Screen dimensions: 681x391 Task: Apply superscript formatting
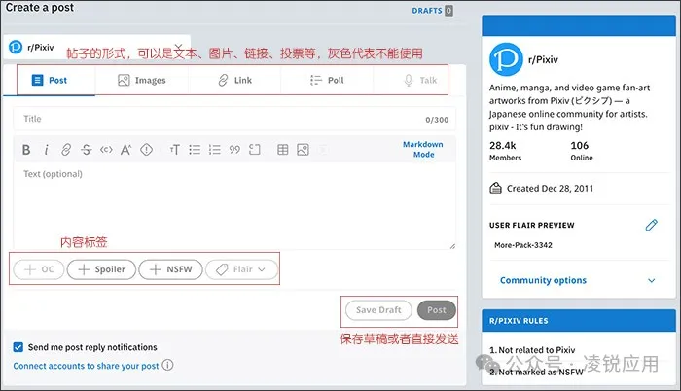tap(125, 150)
